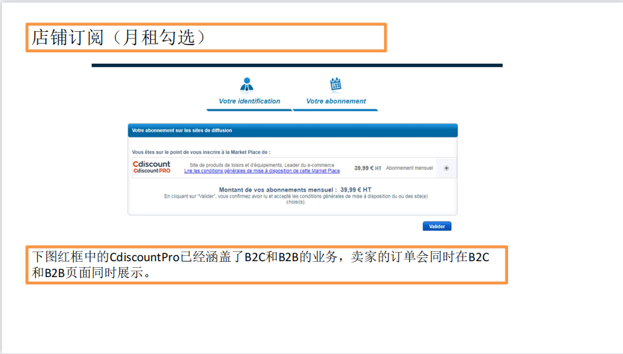The width and height of the screenshot is (623, 354).
Task: Click the calendar icon above Votre abonnement
Action: coord(335,84)
